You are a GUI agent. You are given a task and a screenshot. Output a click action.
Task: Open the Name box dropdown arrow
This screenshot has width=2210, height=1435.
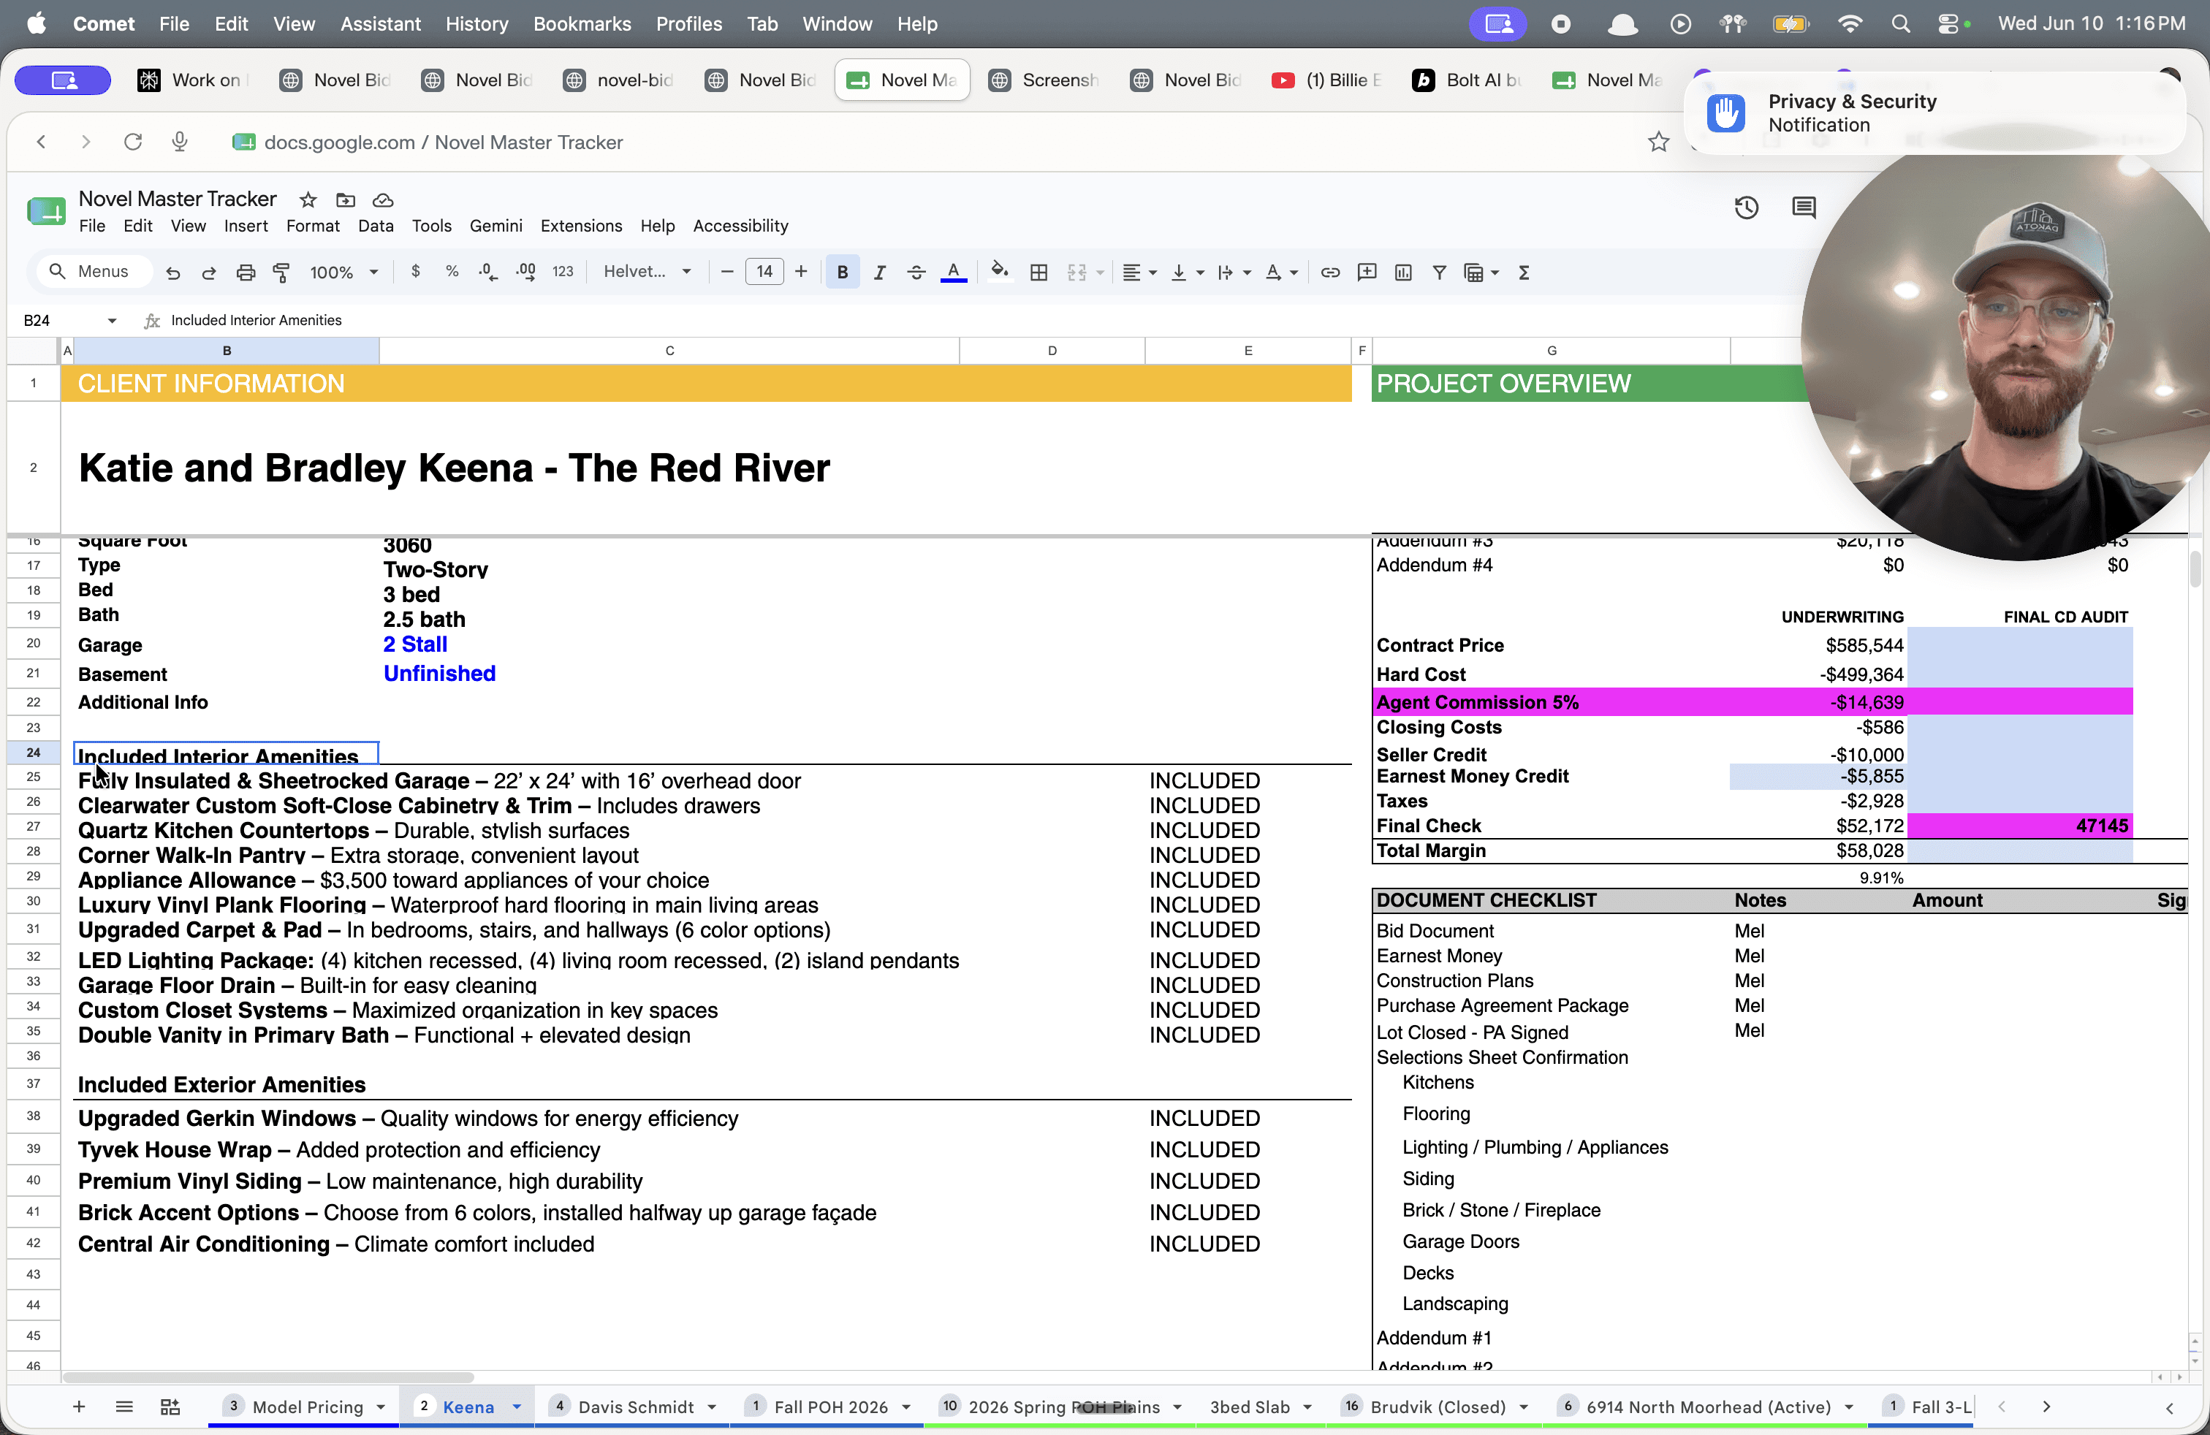[x=111, y=320]
